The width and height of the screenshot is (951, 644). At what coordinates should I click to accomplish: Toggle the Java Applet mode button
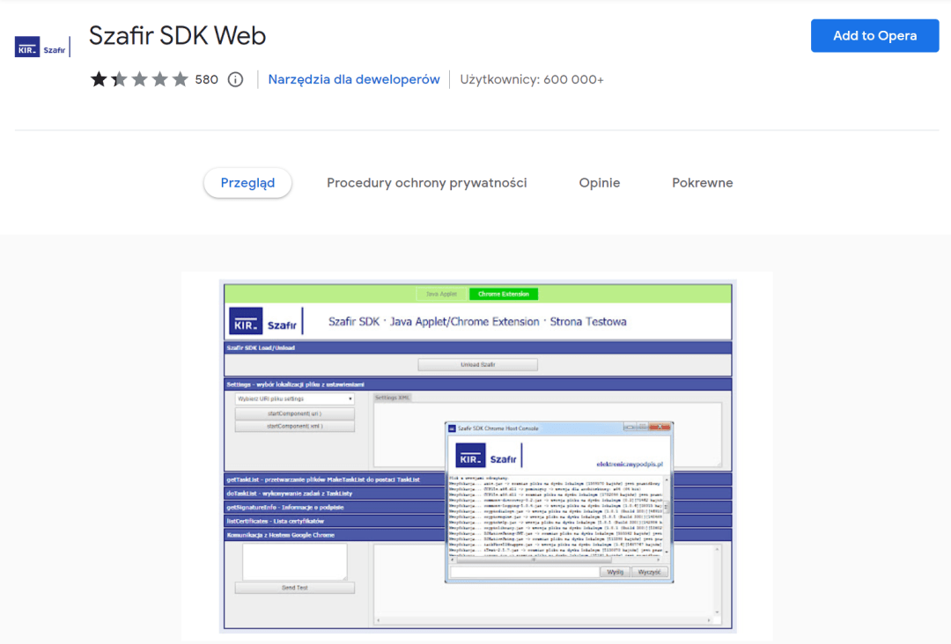442,294
